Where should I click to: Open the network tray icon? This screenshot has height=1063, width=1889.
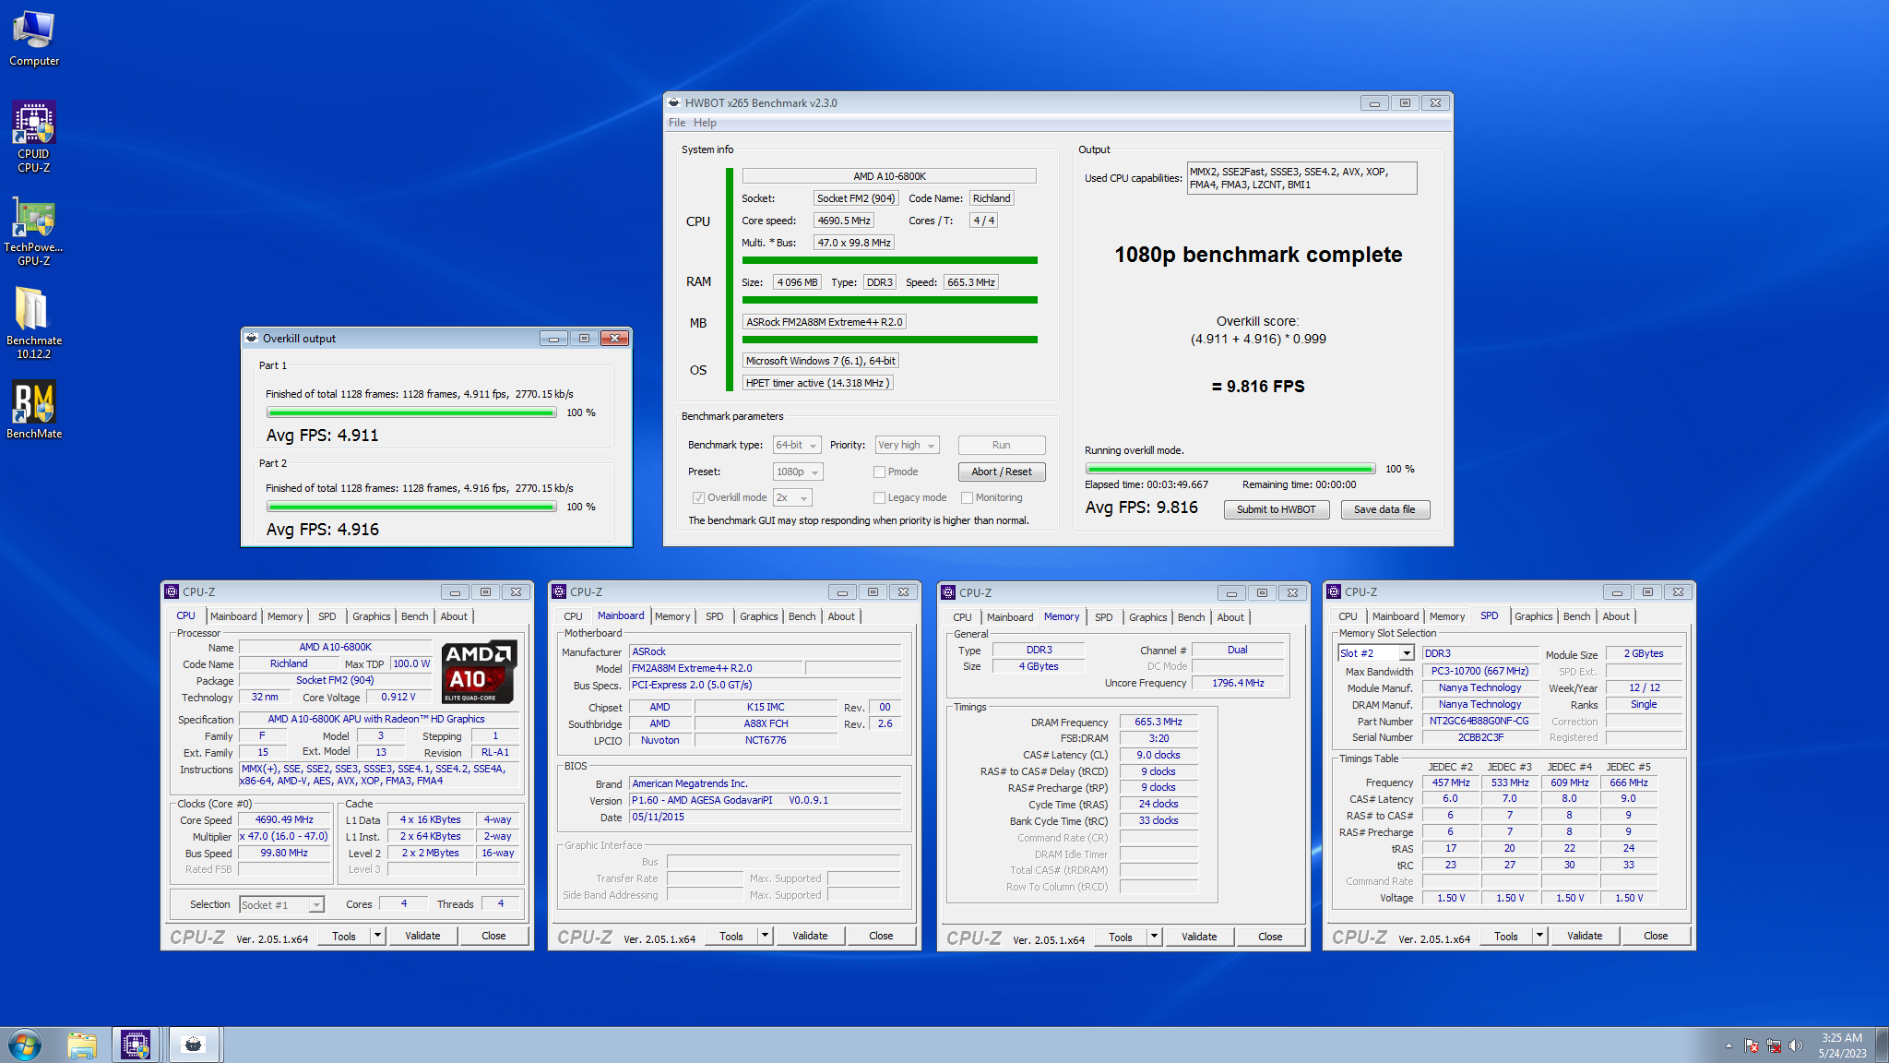(x=1773, y=1045)
